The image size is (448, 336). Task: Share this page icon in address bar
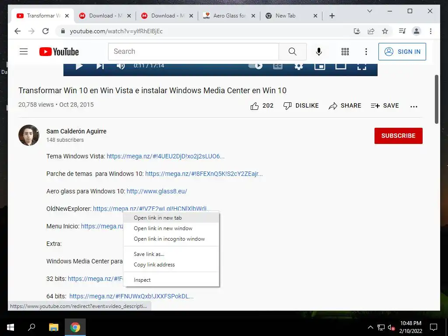click(371, 31)
